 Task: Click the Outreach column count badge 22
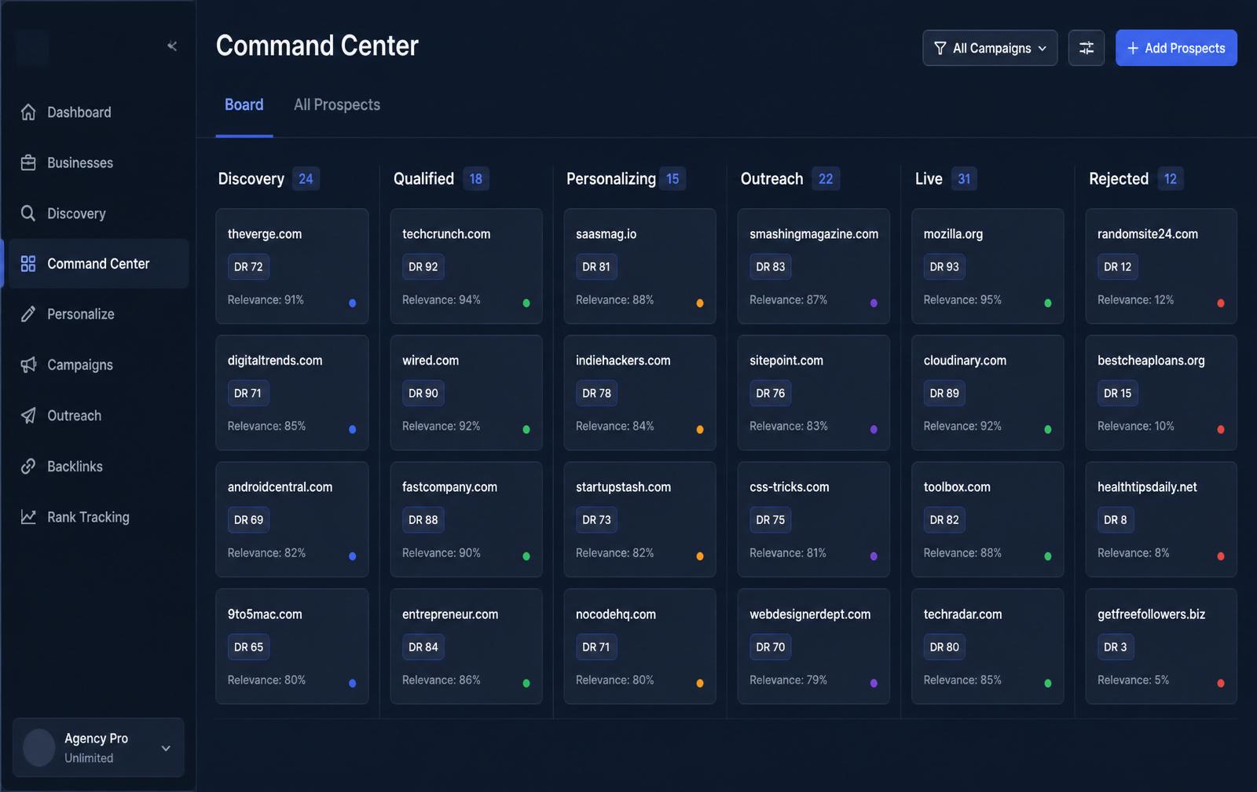coord(826,179)
